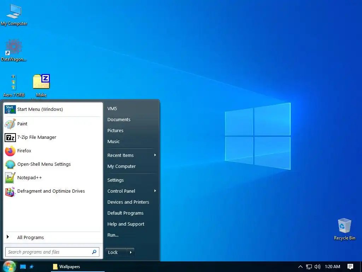Expand Recent Items submenu arrow
The height and width of the screenshot is (272, 362).
(155, 155)
